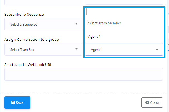Screen dimensions: 169x112
Task: Click the dashed divider above the Save button
Action: (x=83, y=92)
